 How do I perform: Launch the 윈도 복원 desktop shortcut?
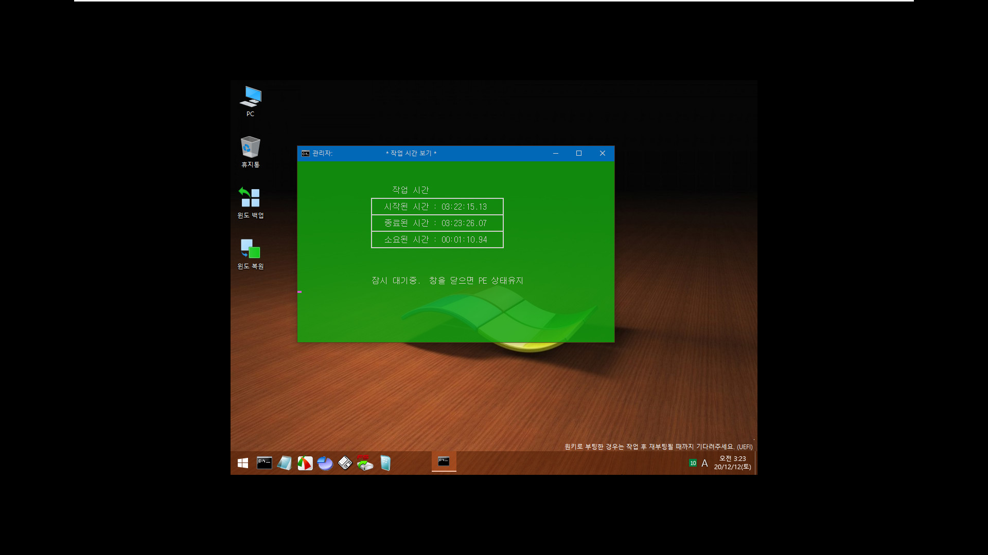250,253
